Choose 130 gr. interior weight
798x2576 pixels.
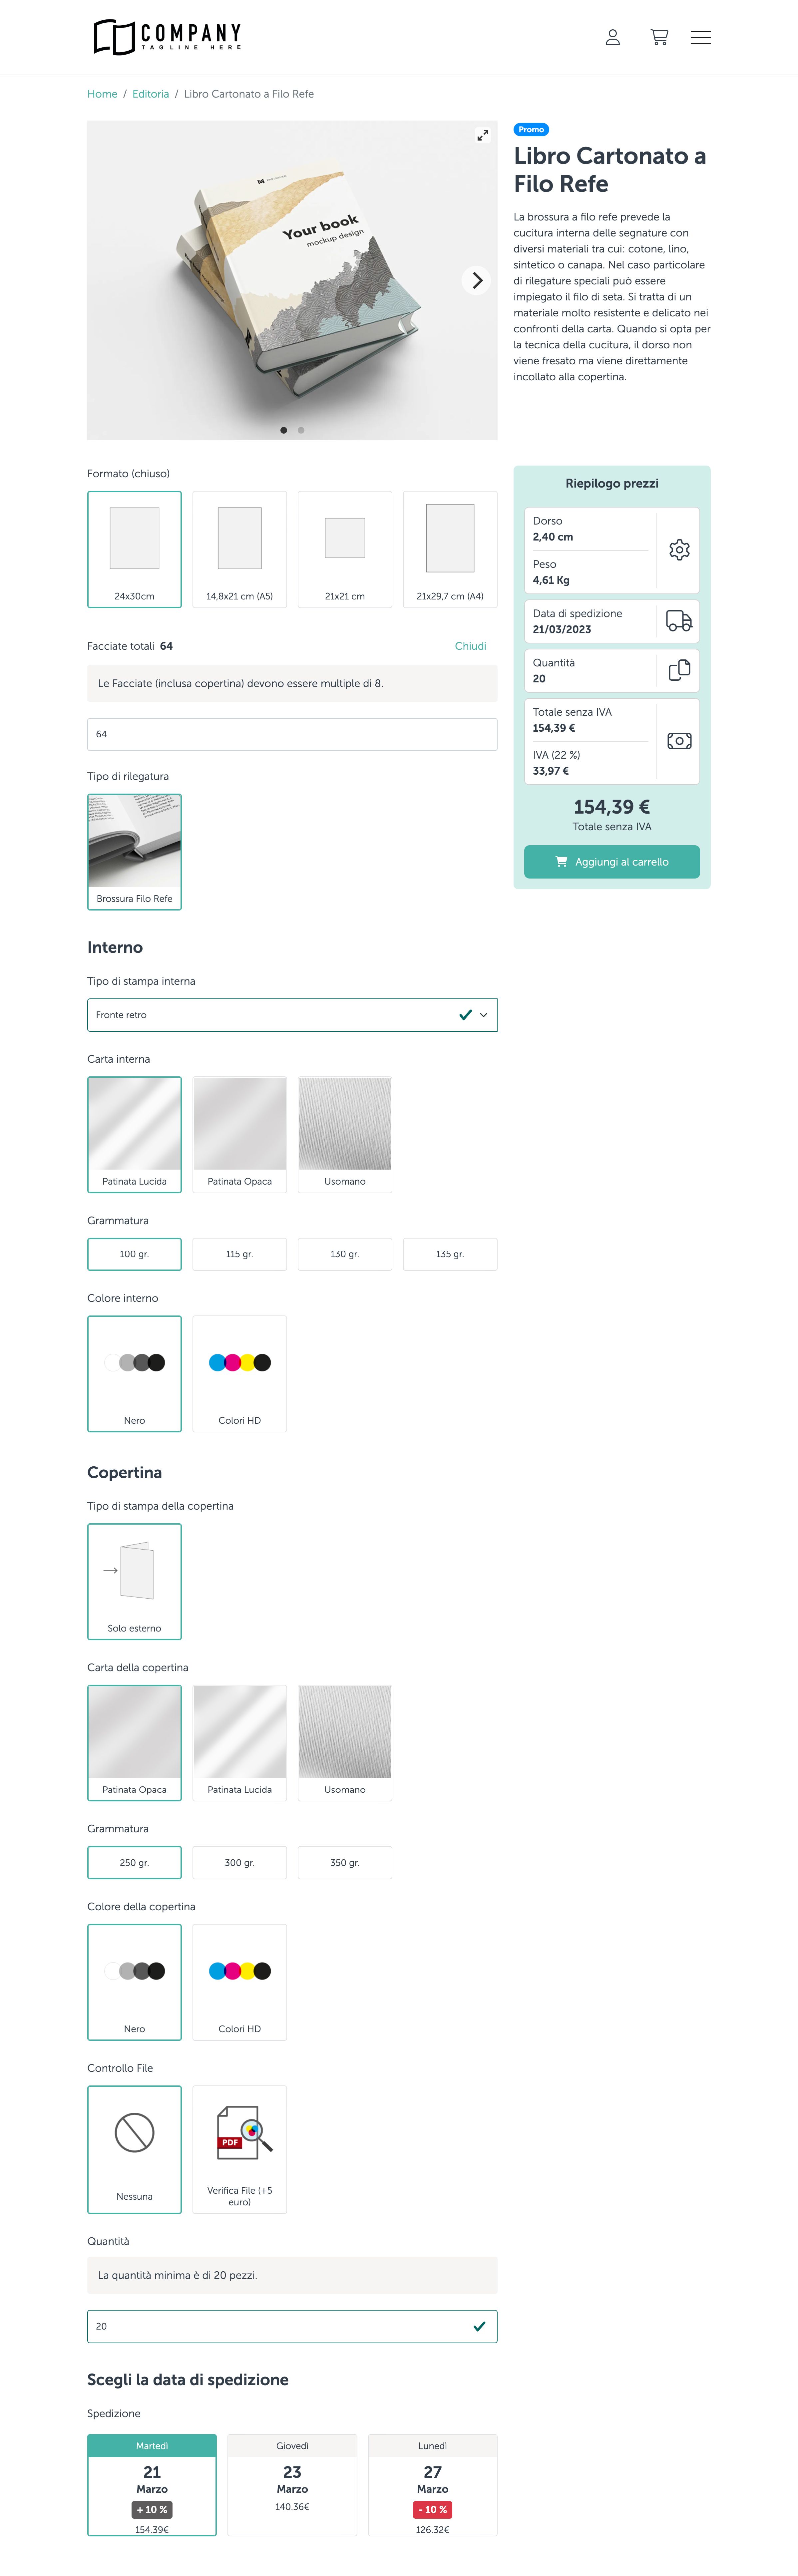pyautogui.click(x=345, y=1254)
